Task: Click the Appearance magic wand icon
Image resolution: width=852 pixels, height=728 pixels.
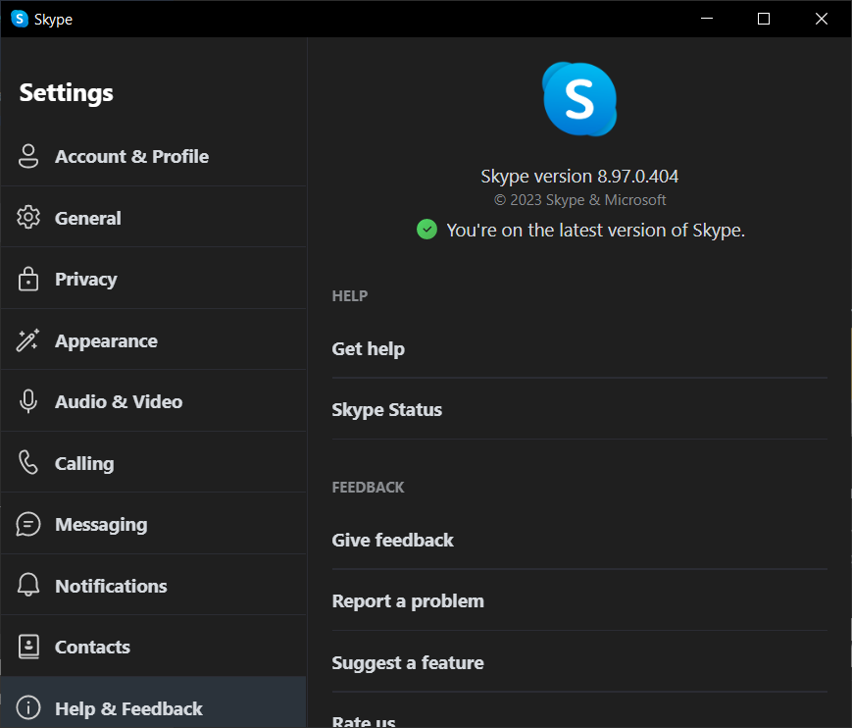Action: tap(28, 340)
